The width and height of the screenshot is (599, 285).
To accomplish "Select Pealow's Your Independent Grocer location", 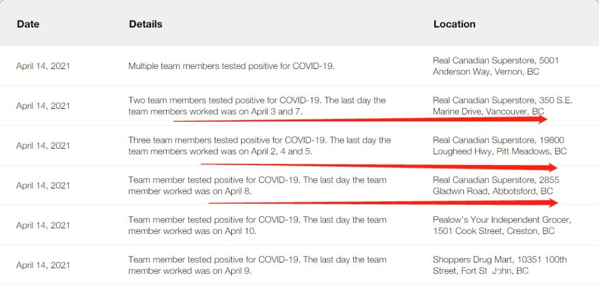I will (x=502, y=225).
